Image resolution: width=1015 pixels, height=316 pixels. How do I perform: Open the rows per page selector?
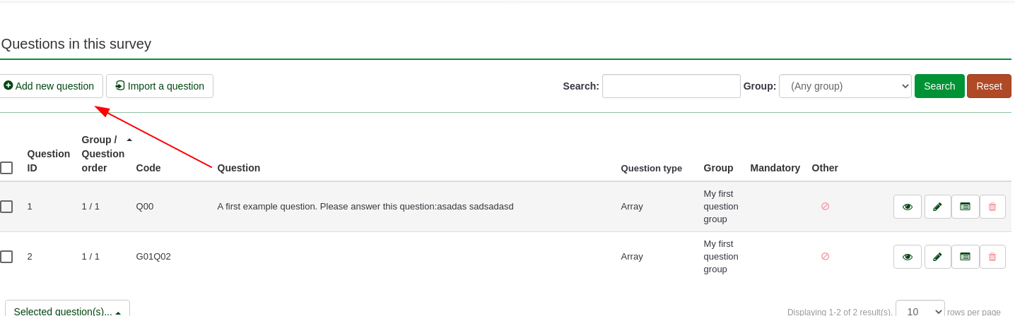click(920, 311)
